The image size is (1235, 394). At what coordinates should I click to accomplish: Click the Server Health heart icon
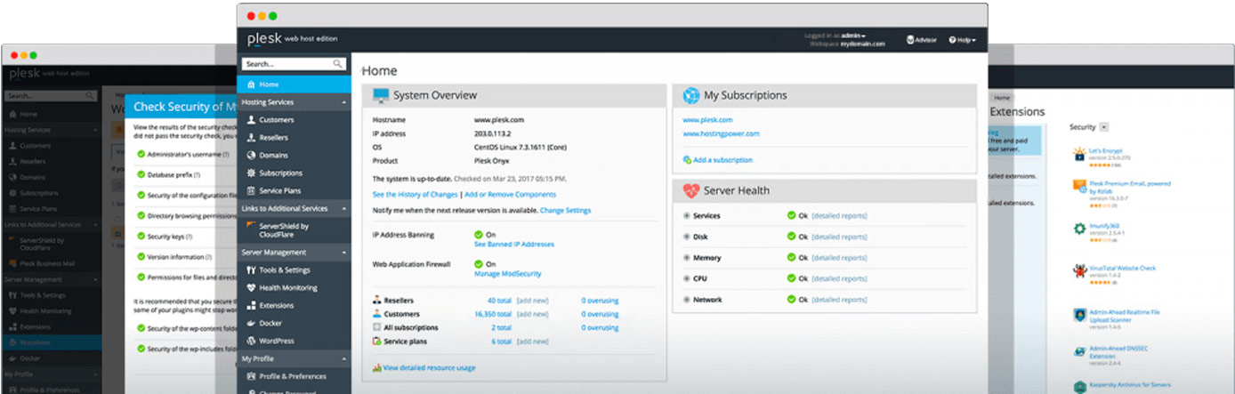coord(690,190)
